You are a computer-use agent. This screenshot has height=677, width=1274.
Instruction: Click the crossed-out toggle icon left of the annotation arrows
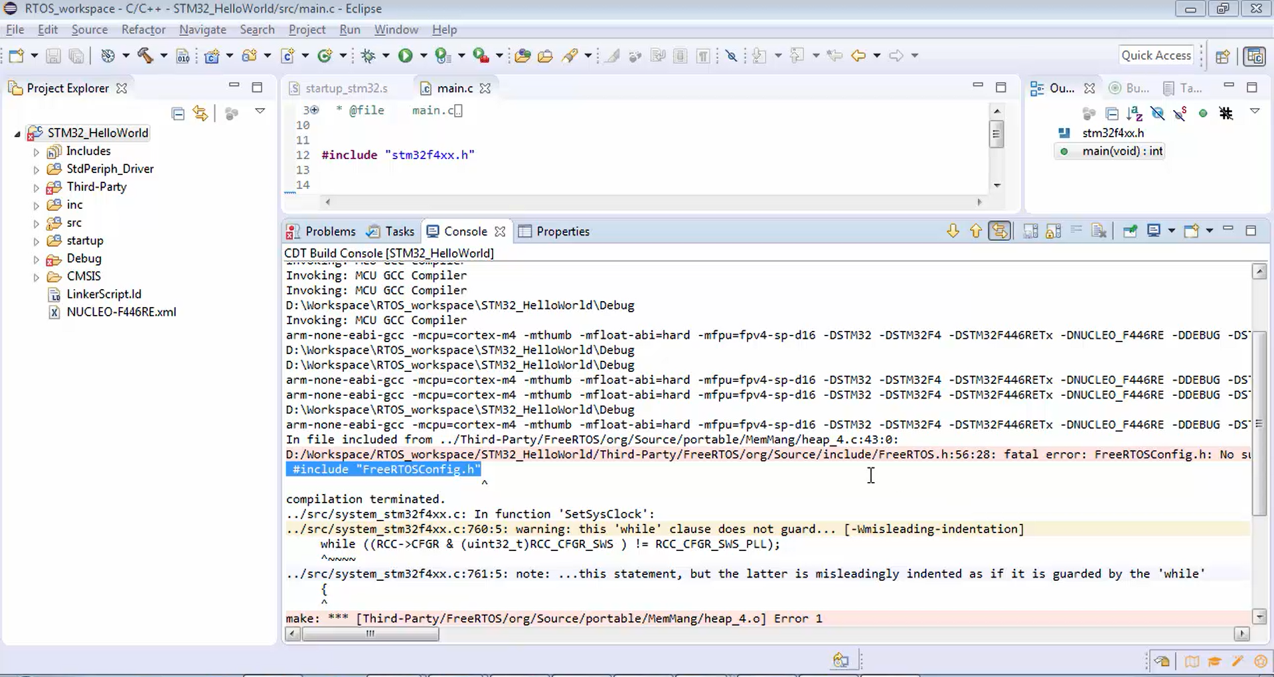click(731, 56)
